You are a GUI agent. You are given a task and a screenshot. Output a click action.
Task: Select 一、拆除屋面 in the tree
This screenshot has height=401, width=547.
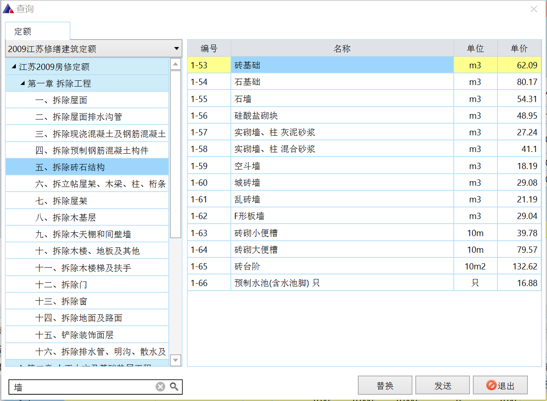click(x=87, y=100)
